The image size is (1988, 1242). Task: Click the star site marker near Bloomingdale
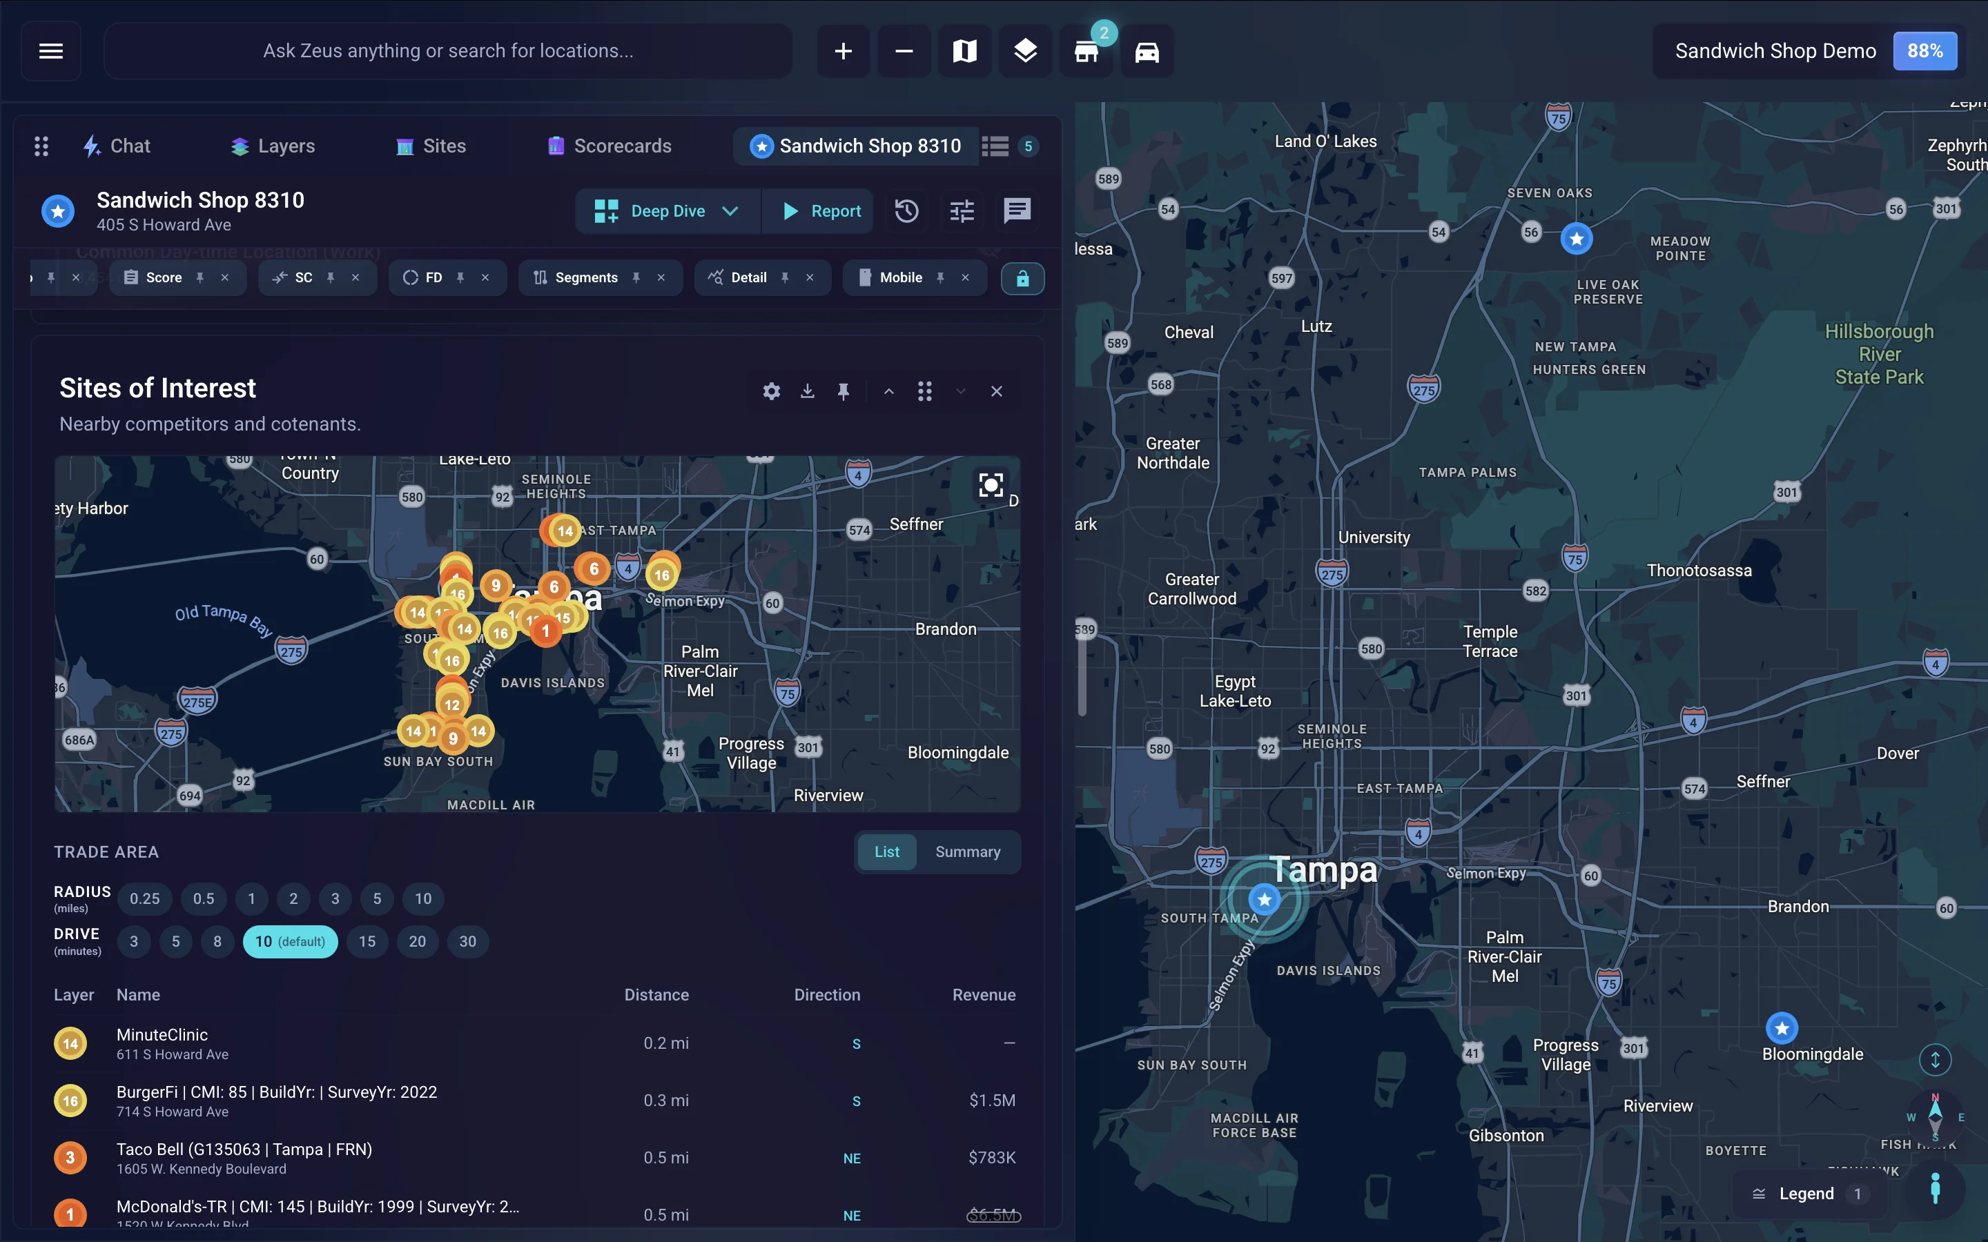[1782, 1028]
